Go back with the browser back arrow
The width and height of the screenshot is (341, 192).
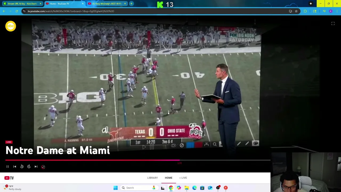pyautogui.click(x=4, y=11)
